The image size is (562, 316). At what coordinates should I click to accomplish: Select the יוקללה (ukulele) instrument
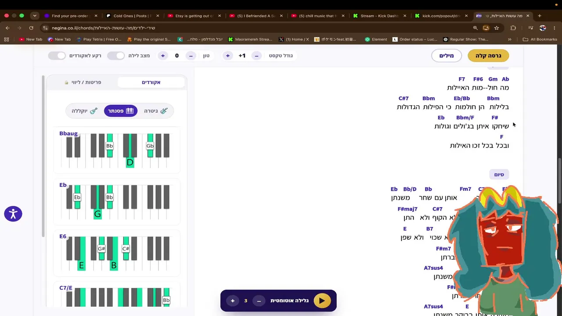(84, 111)
